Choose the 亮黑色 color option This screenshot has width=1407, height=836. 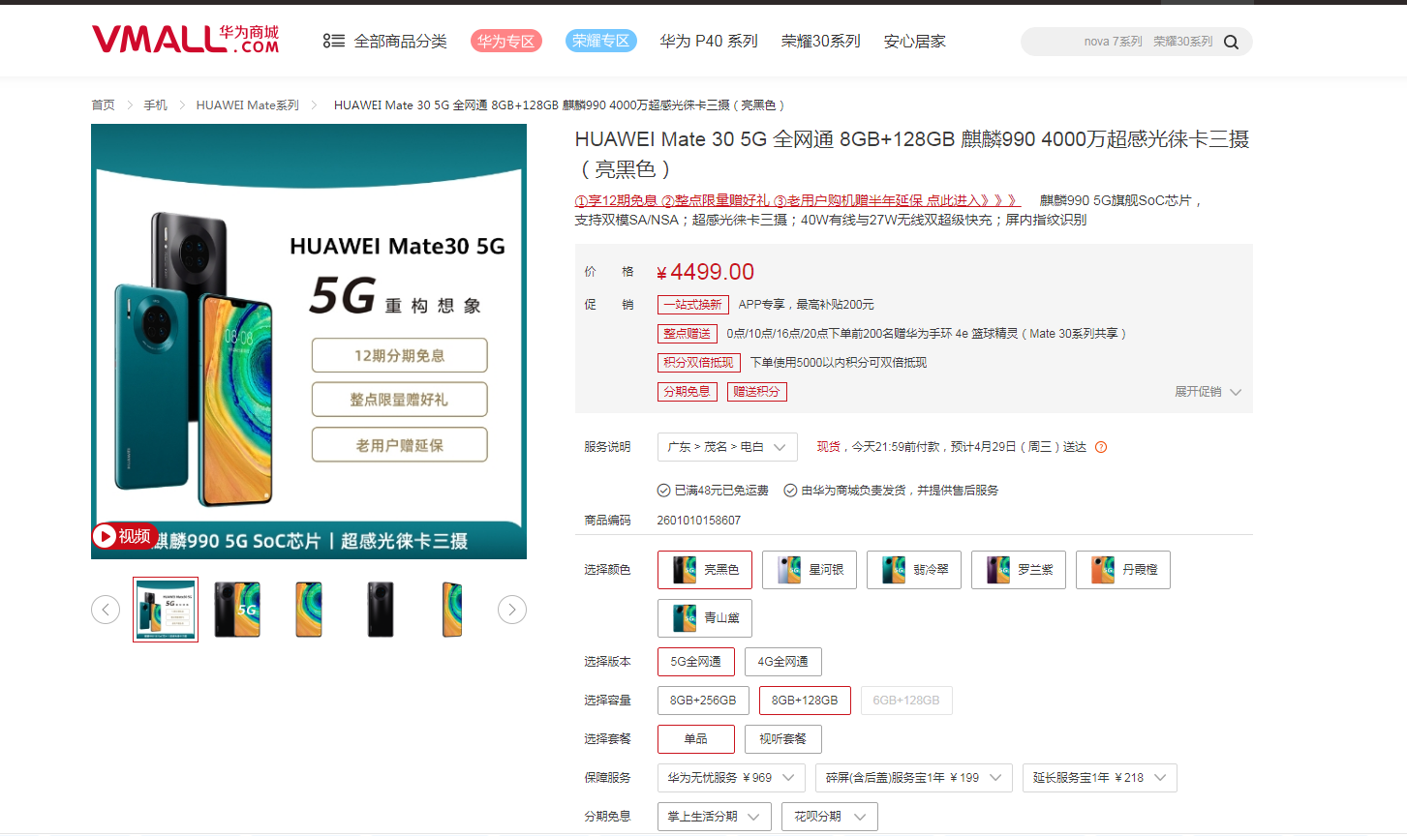click(x=705, y=570)
